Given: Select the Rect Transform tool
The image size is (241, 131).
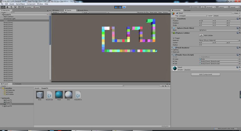Looking at the screenshot, I should click(19, 7).
